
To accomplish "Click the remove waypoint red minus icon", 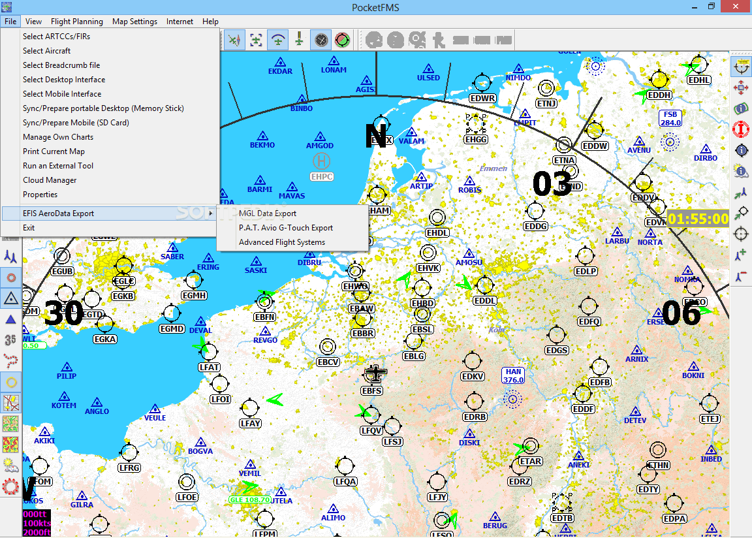I will pyautogui.click(x=741, y=276).
